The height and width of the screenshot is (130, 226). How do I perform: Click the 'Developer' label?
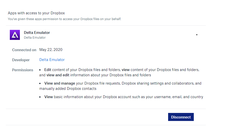coord(21,60)
